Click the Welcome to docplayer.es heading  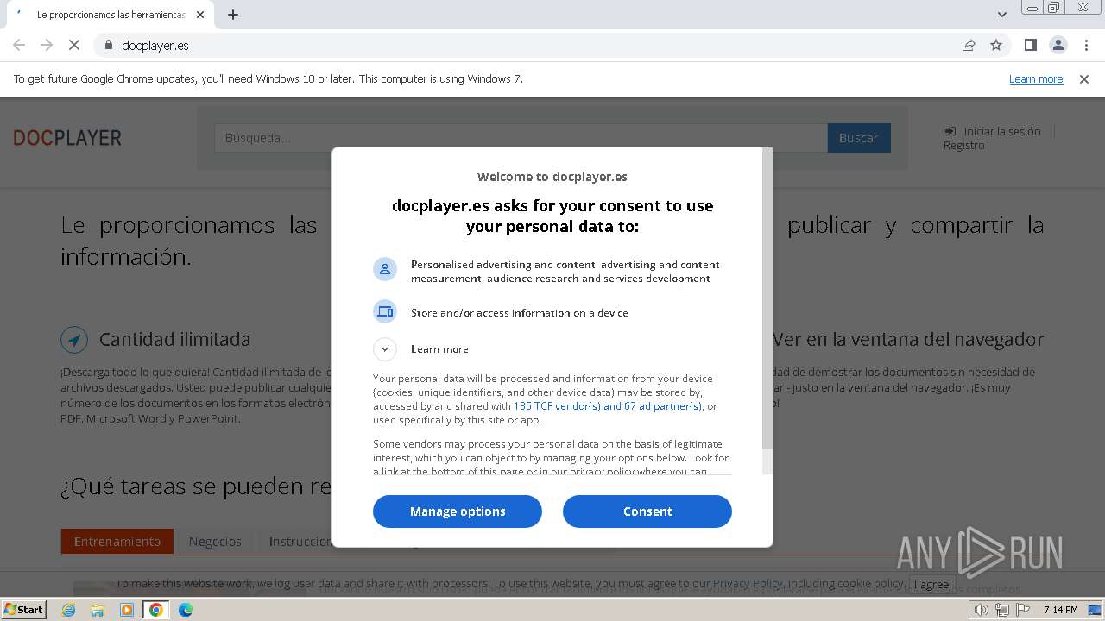pos(552,177)
